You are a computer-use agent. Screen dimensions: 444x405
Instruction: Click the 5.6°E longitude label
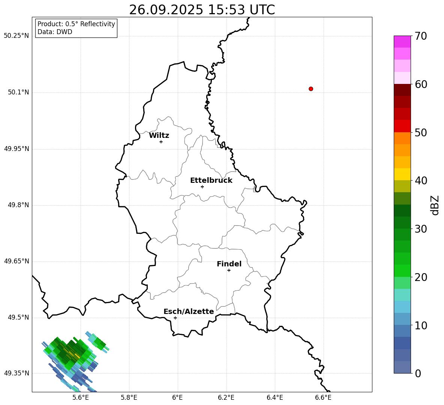pos(81,398)
